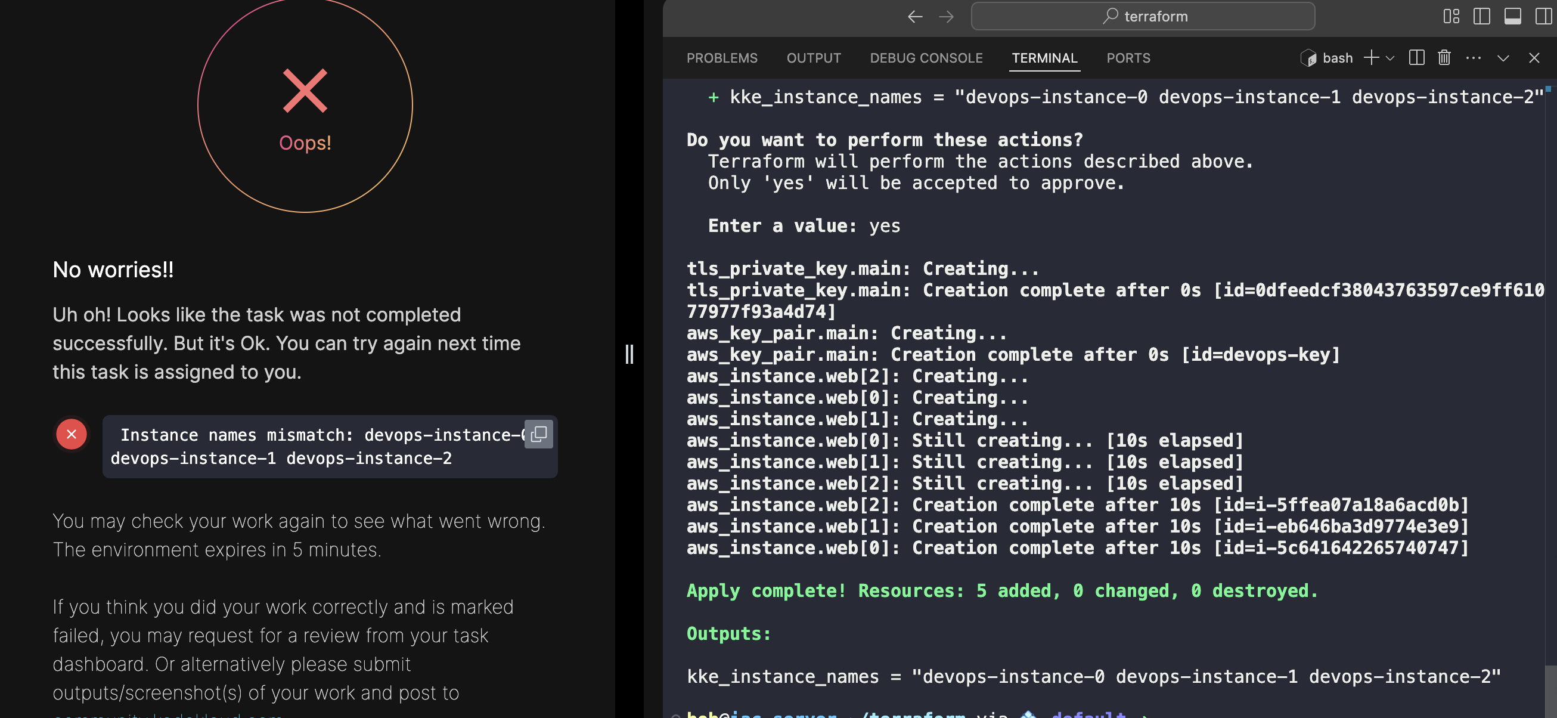Click the terraform command center search box
This screenshot has width=1557, height=718.
click(x=1142, y=16)
